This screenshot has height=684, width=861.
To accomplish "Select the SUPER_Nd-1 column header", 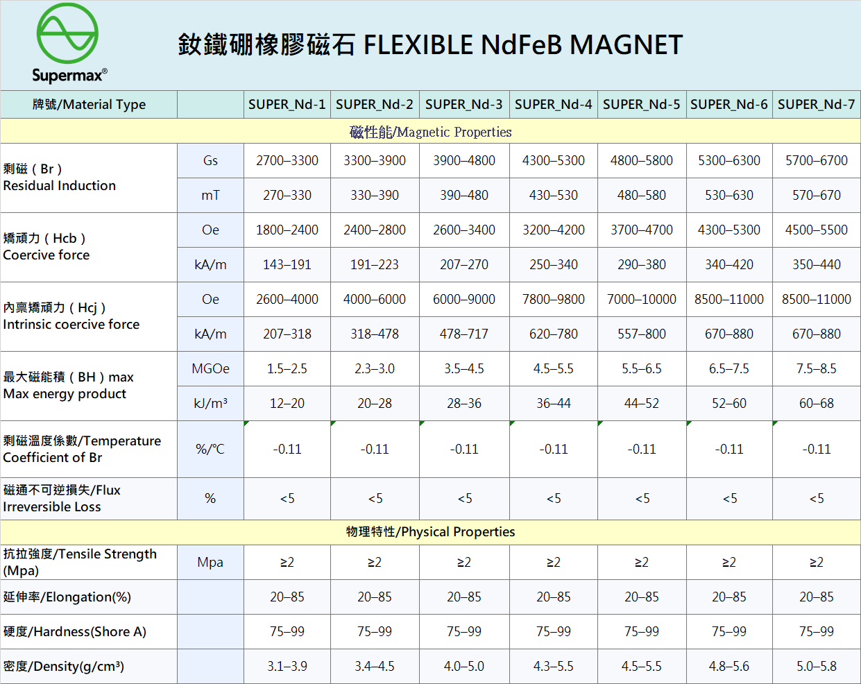I will pos(287,105).
